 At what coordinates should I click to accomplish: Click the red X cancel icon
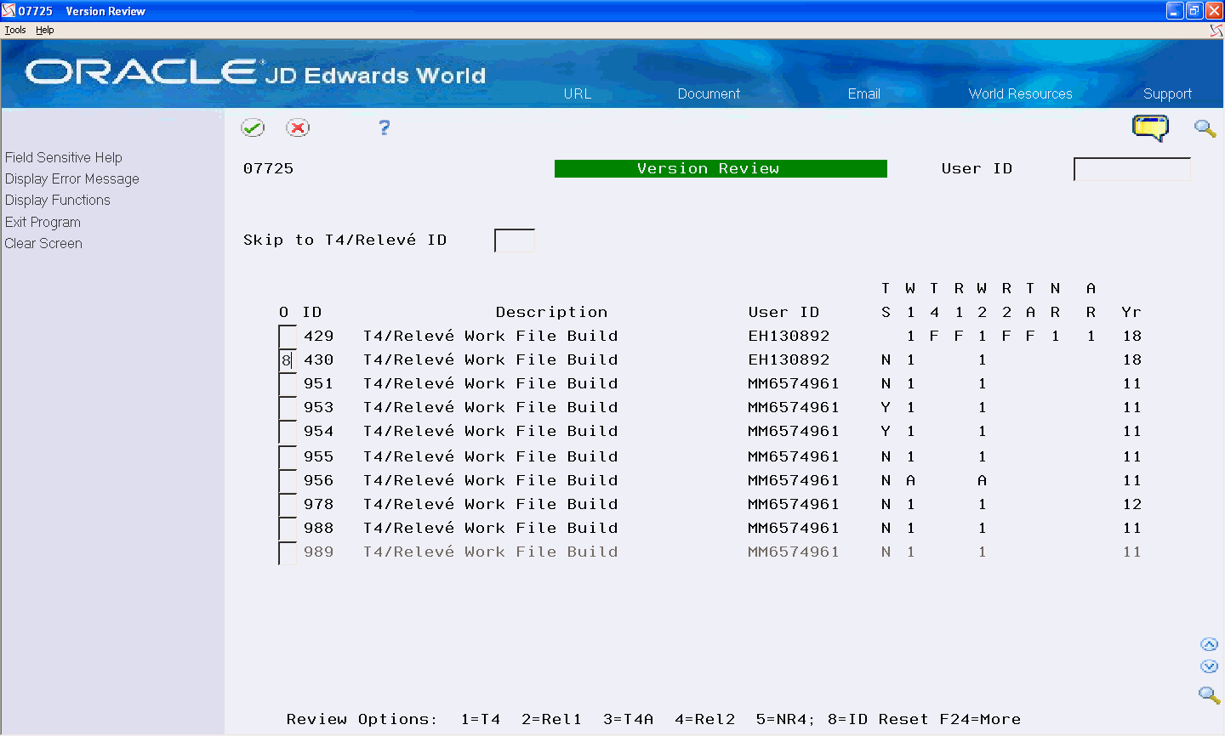click(298, 127)
